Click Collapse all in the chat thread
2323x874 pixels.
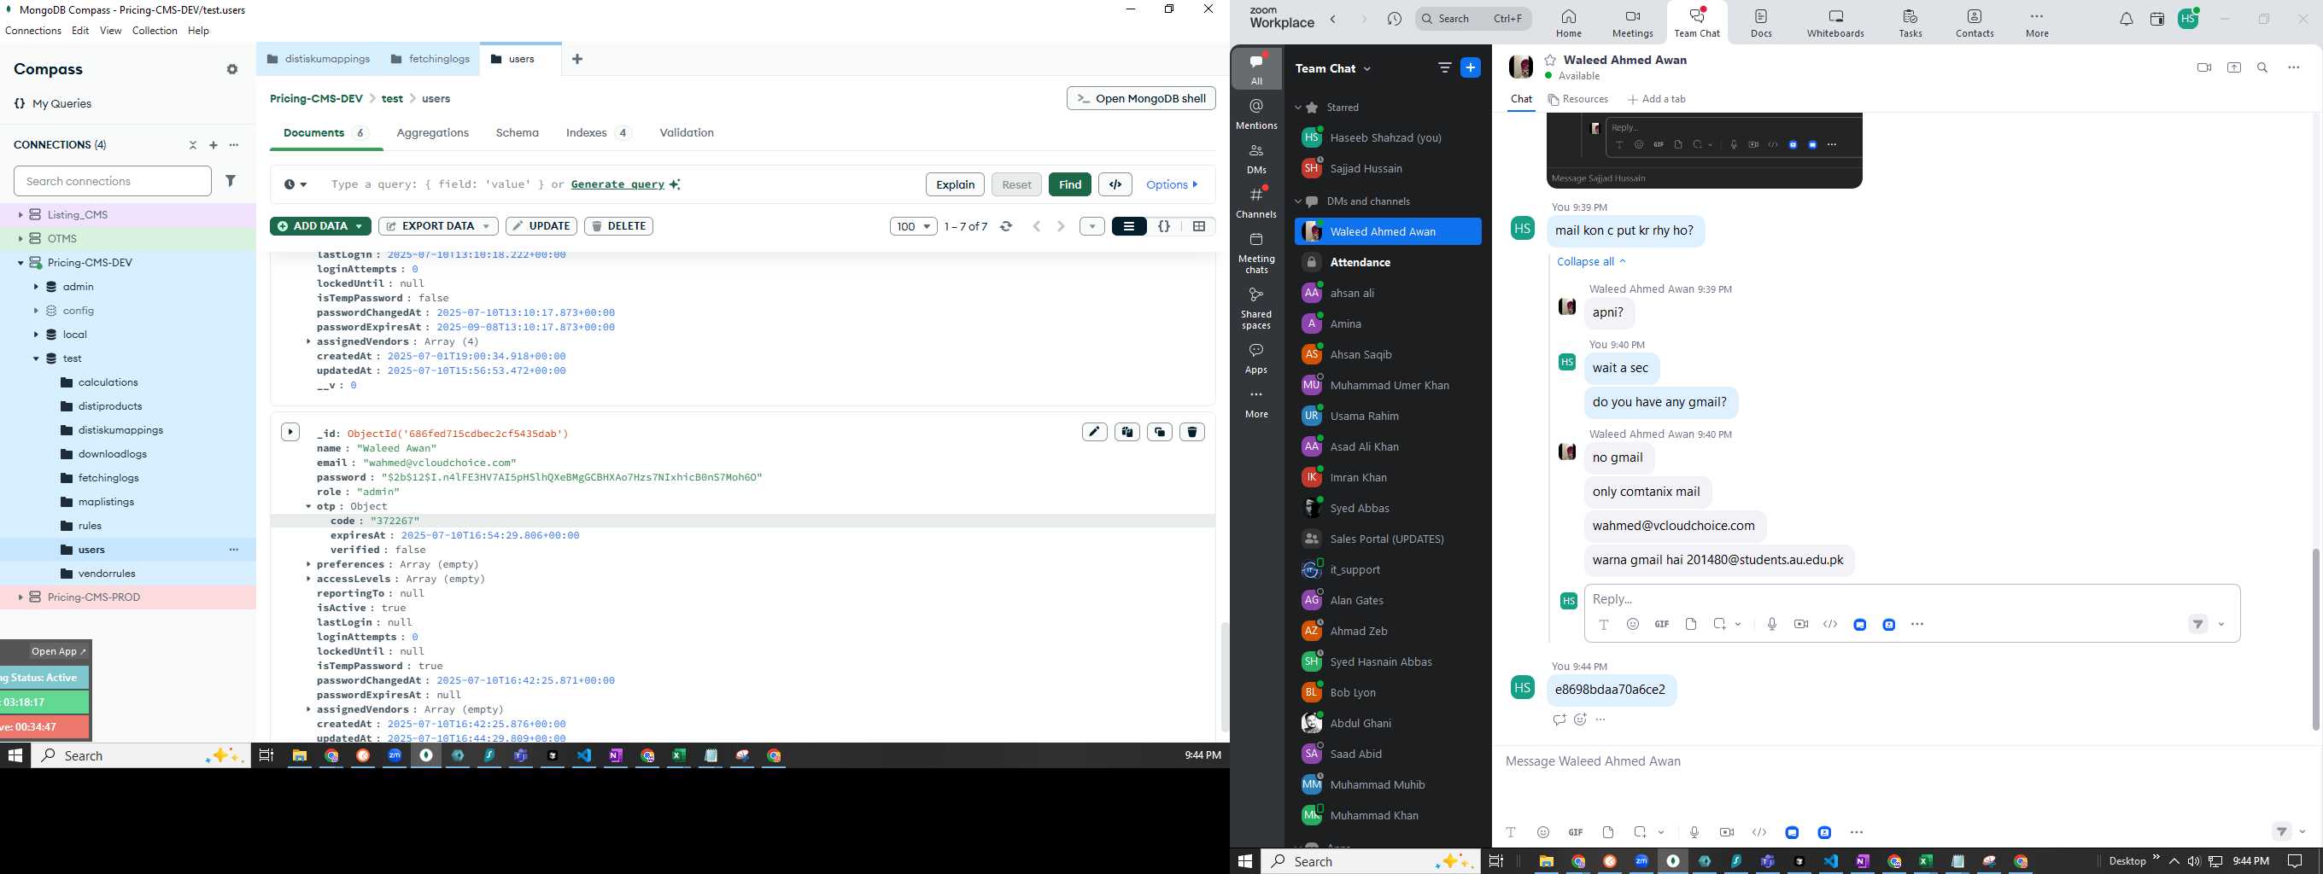[1592, 262]
